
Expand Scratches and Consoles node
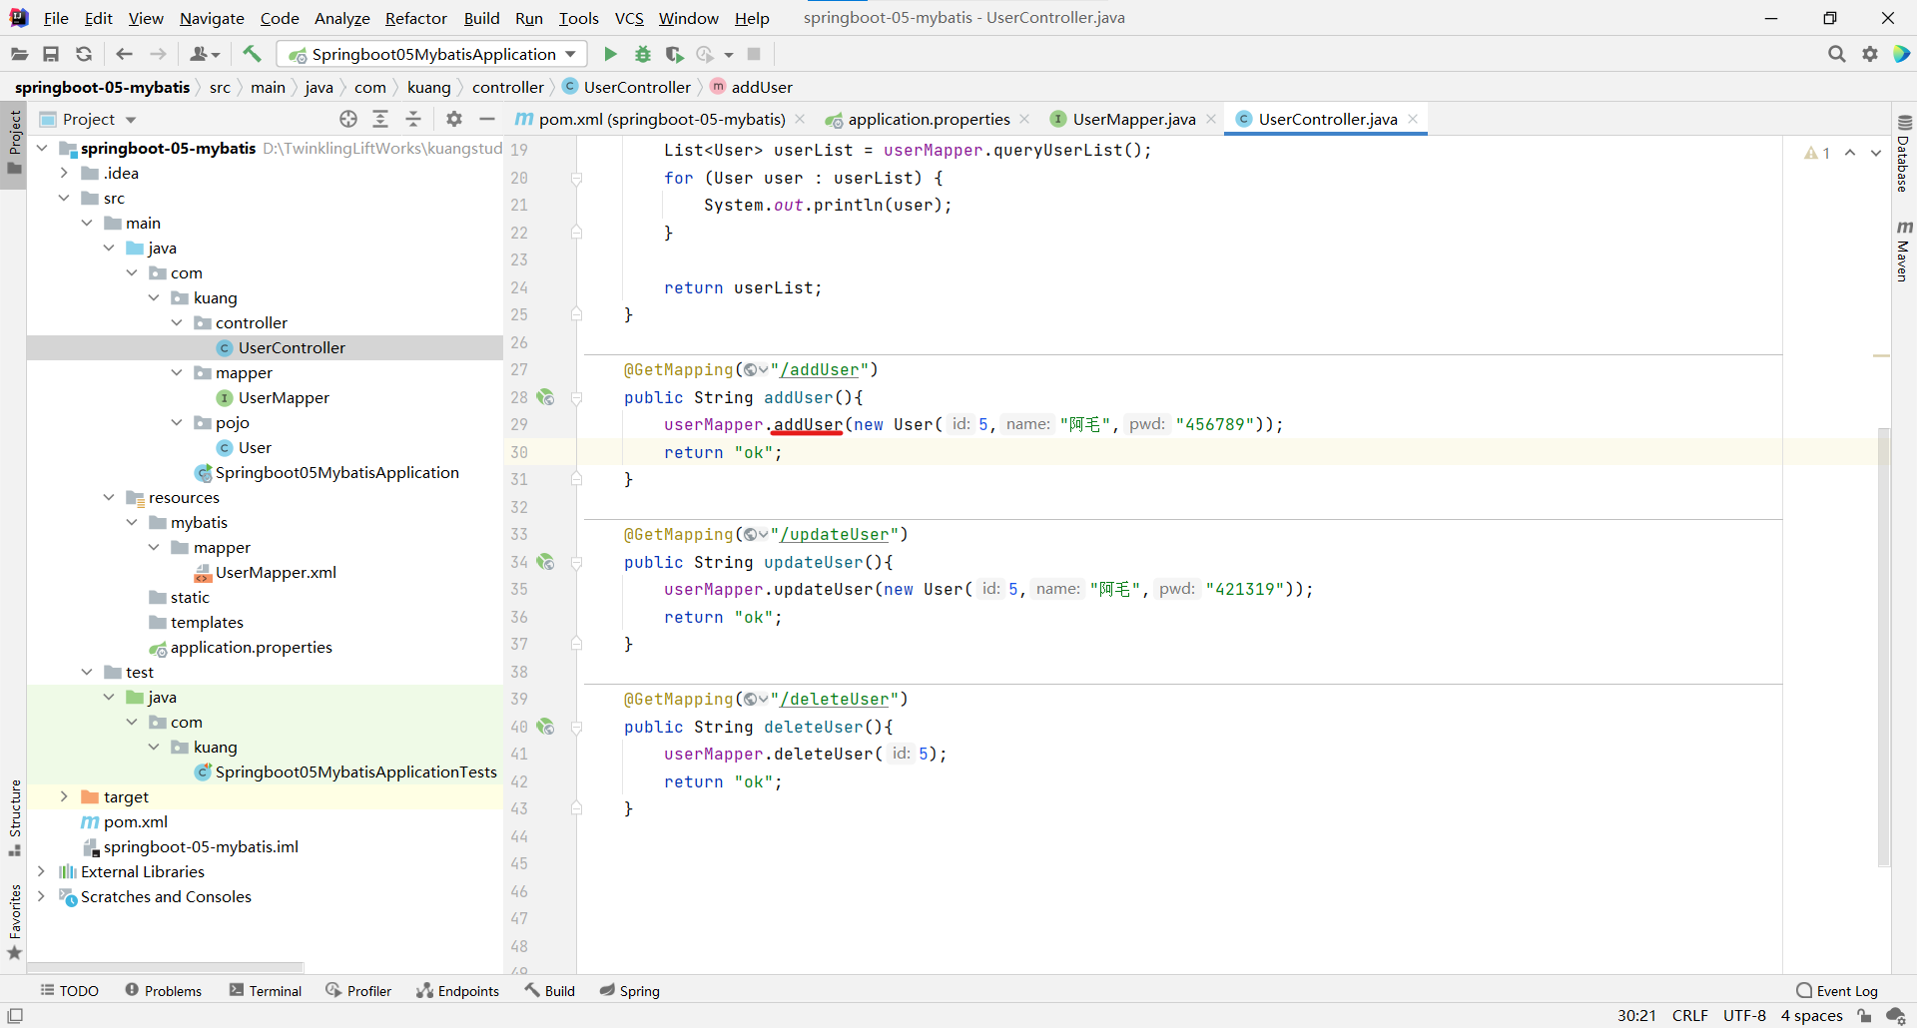[41, 896]
